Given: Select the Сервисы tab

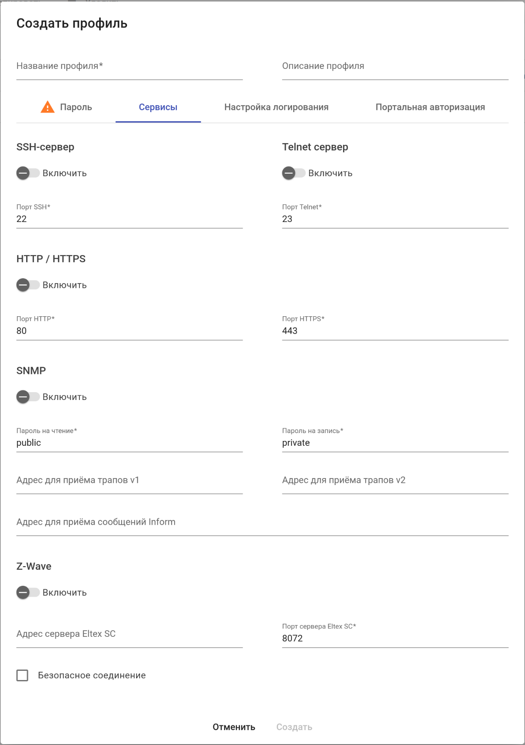Looking at the screenshot, I should point(158,107).
